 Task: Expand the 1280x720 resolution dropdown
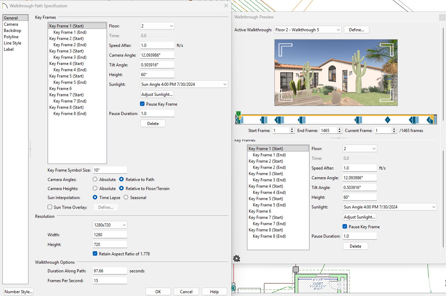coord(110,225)
